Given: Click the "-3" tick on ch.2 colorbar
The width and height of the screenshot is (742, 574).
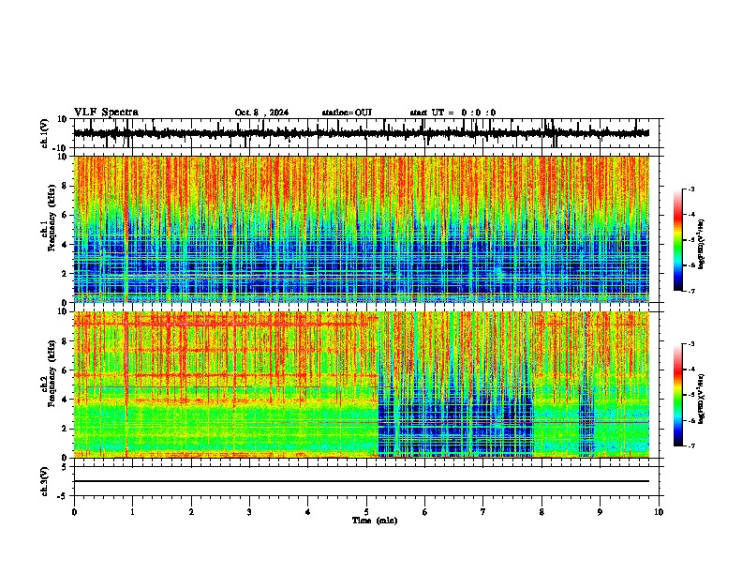Looking at the screenshot, I should point(691,344).
